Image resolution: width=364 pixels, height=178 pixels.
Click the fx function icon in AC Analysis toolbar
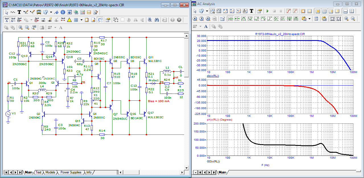245,11
